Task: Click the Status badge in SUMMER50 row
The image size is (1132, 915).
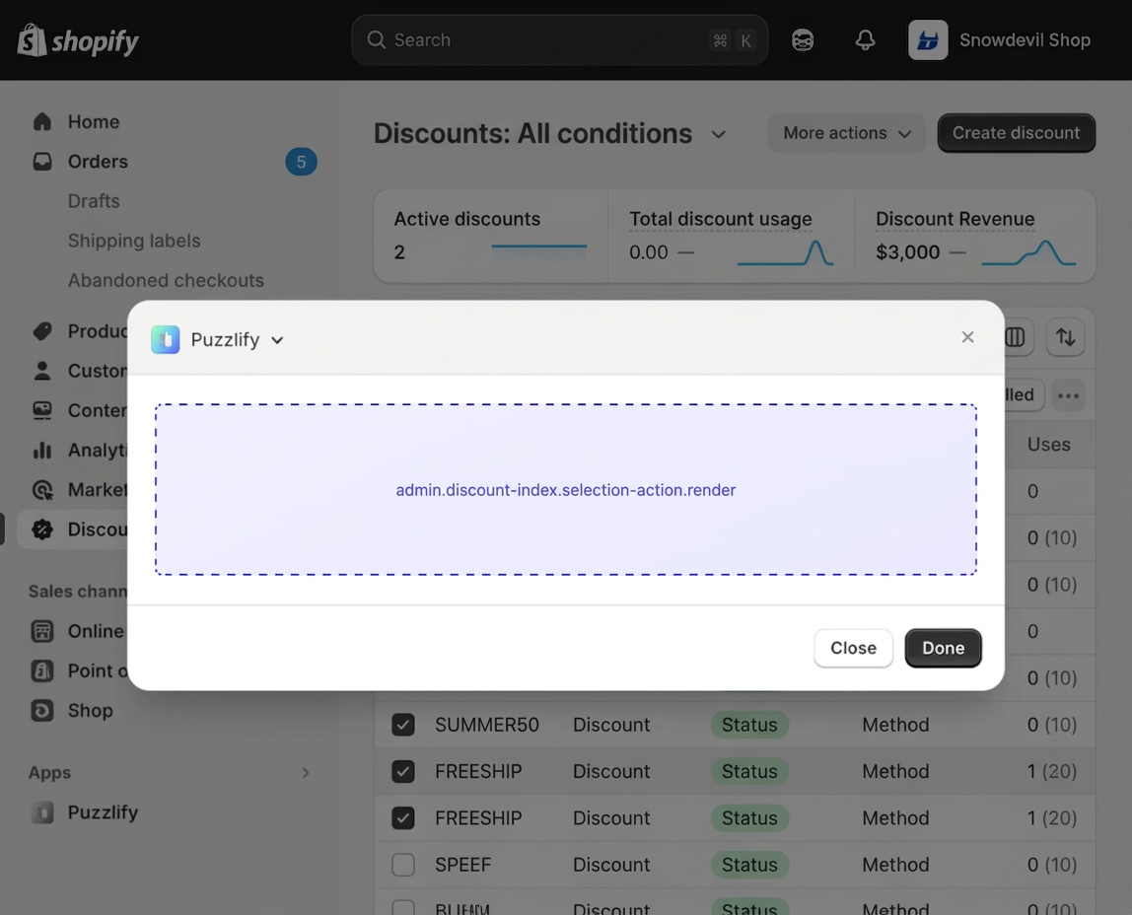Action: point(749,725)
